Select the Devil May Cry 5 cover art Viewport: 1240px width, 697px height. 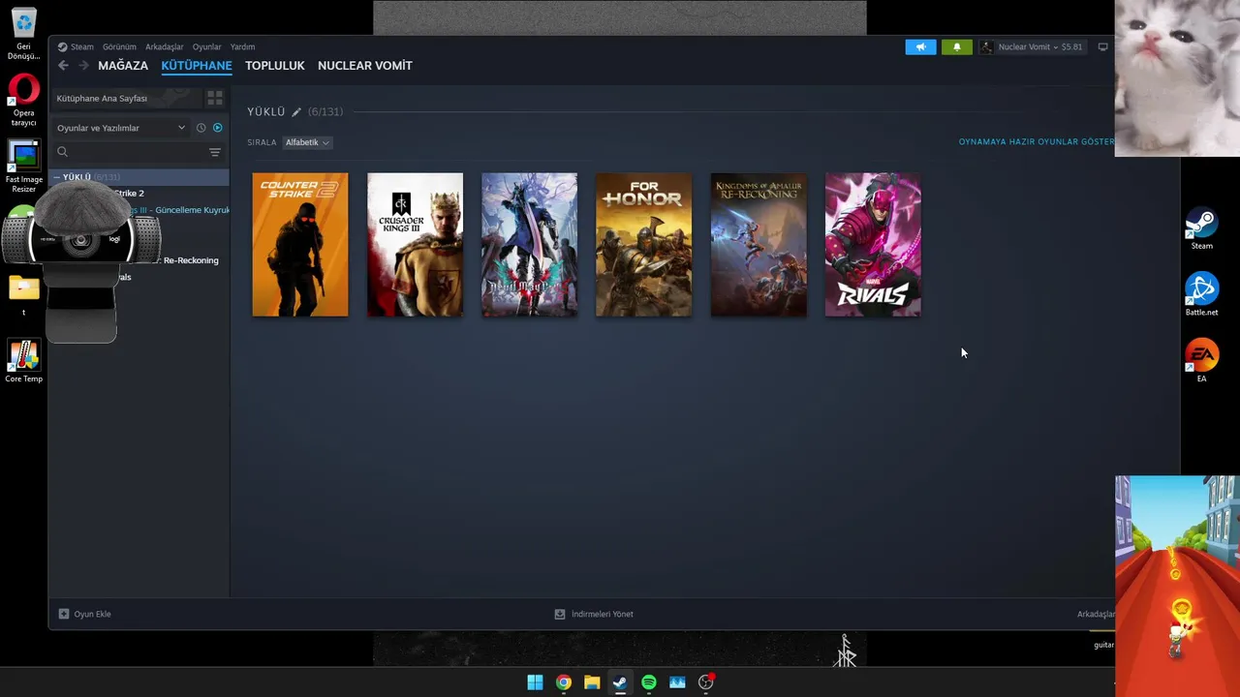click(x=529, y=245)
